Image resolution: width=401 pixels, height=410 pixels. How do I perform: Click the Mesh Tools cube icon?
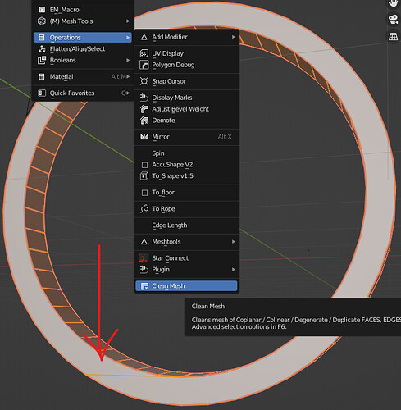42,21
